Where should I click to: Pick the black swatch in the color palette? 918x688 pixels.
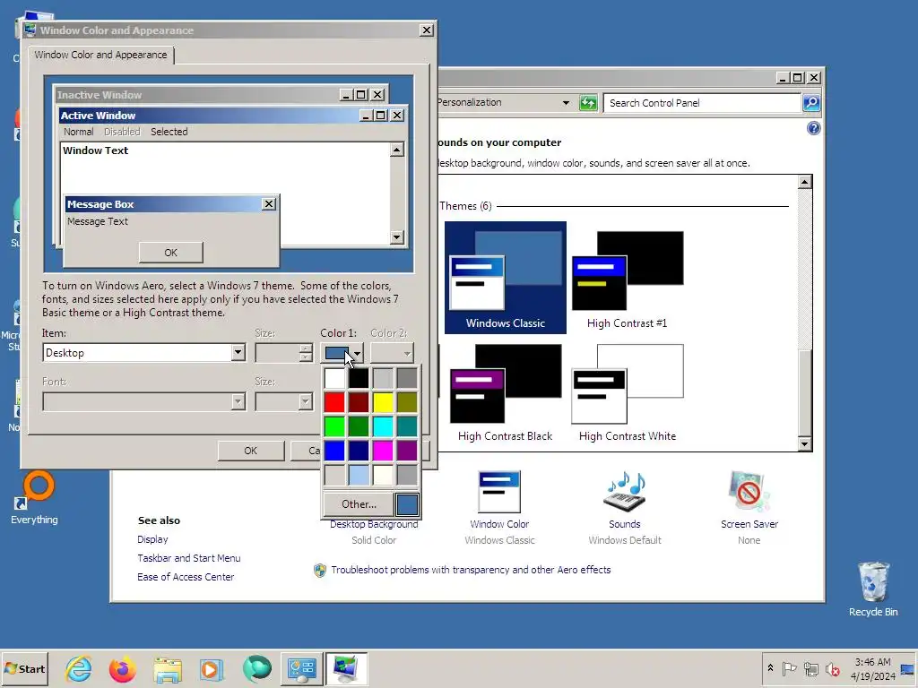(x=359, y=378)
